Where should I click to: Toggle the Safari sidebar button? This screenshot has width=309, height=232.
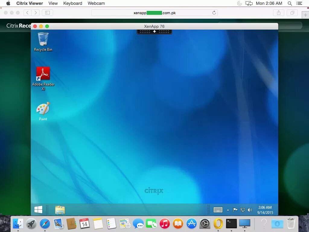pyautogui.click(x=47, y=13)
